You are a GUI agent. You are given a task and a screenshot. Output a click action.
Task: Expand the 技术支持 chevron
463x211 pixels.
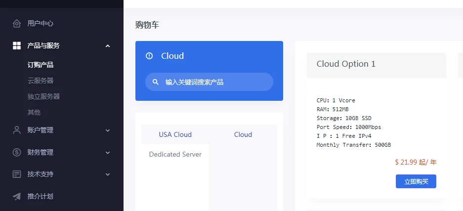(108, 174)
